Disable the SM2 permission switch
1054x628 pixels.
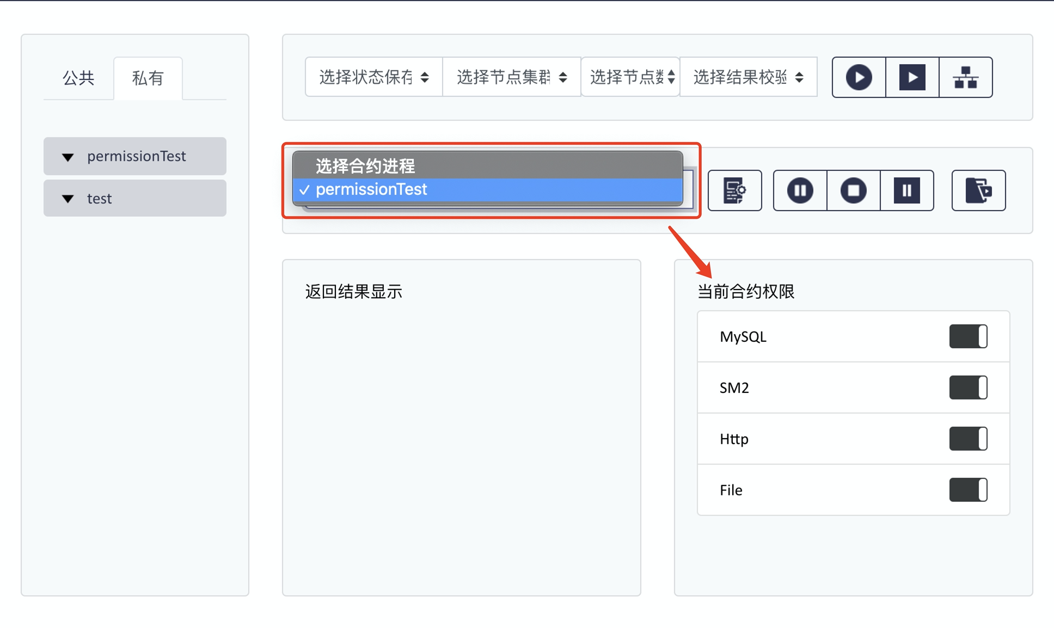968,387
